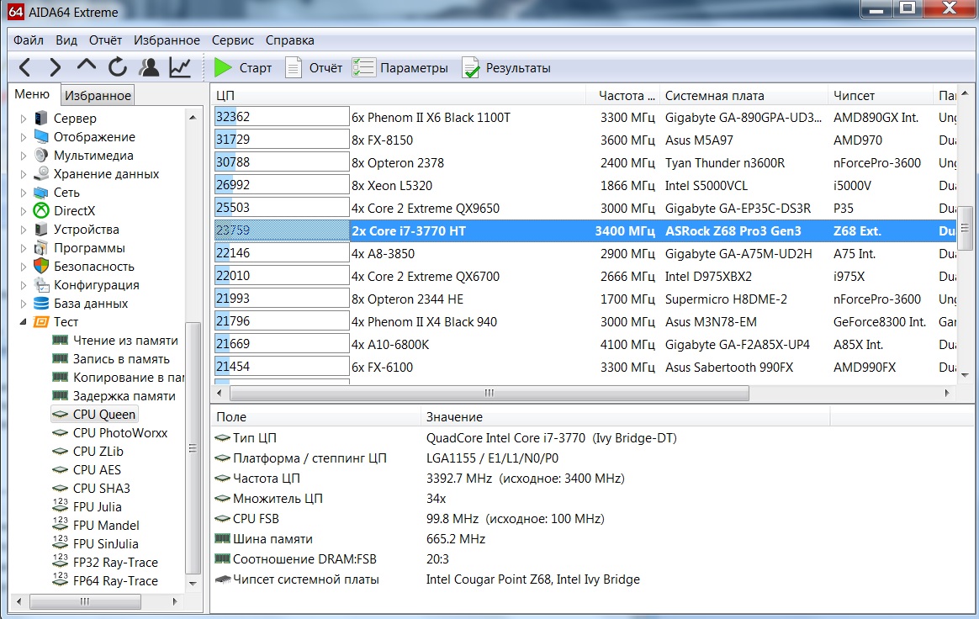This screenshot has width=979, height=619.
Task: Select Сеть network icon in tree
Action: point(41,192)
